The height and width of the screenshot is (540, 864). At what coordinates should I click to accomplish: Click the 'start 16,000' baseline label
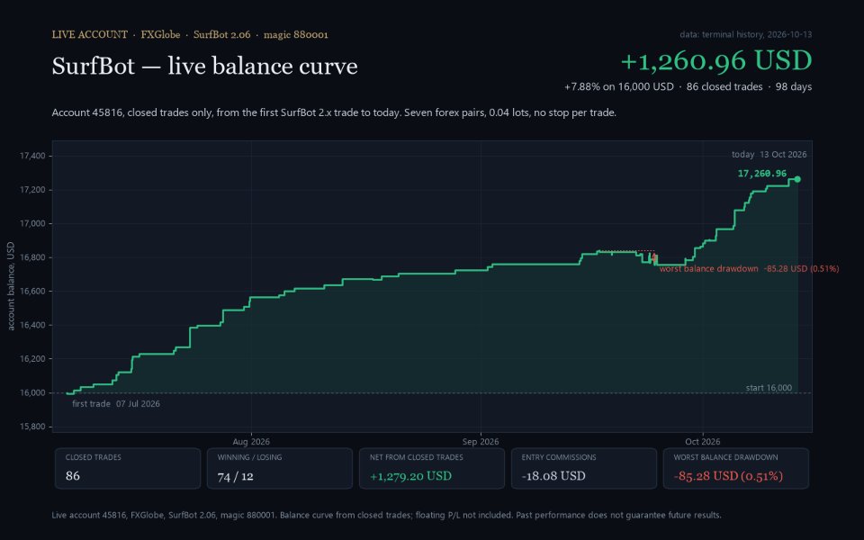[769, 388]
